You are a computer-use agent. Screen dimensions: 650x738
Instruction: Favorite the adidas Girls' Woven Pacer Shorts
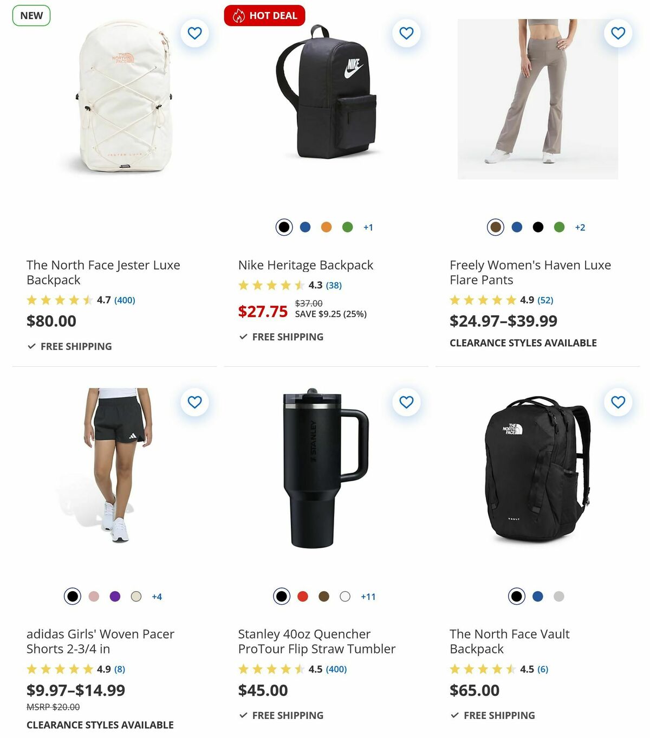[x=194, y=402]
